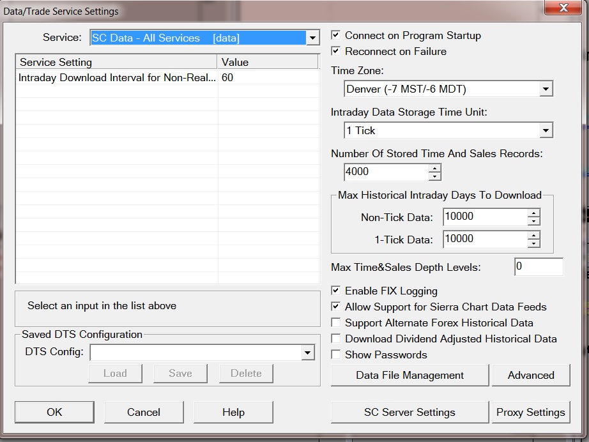Toggle Connect on Program Startup checkbox
Image resolution: width=589 pixels, height=442 pixels.
336,35
